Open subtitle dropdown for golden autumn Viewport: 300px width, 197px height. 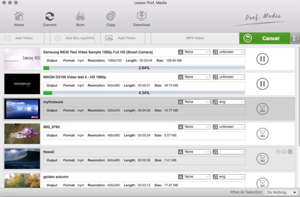pos(194,177)
